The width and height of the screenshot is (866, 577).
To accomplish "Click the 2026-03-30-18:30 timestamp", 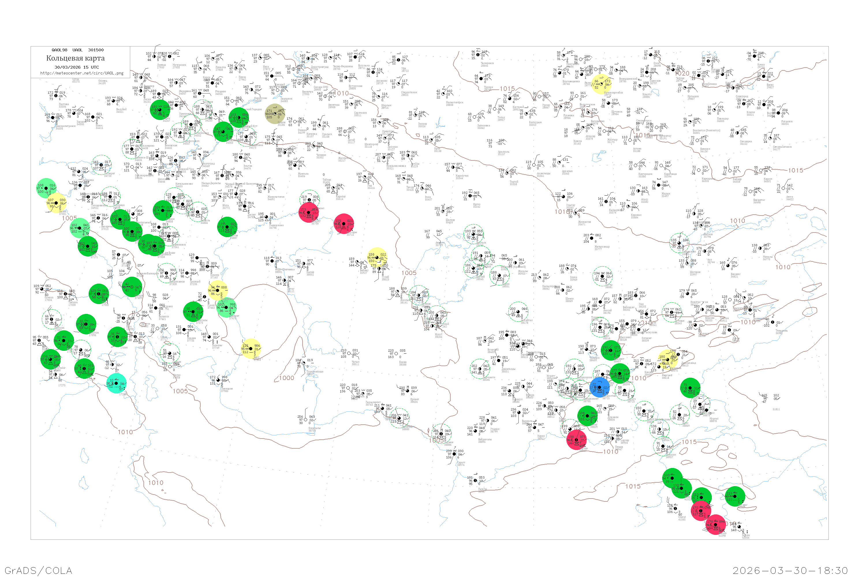I will (x=790, y=570).
